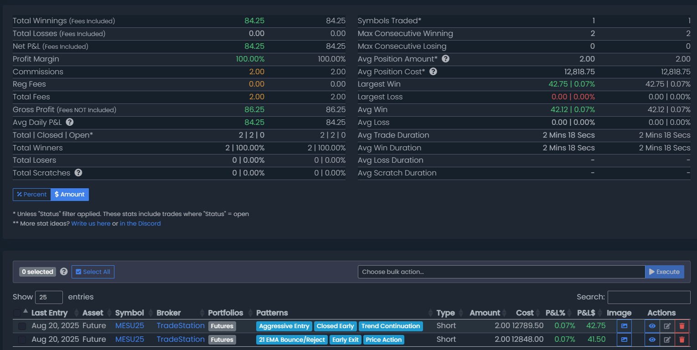Open the 'in the Discord' link
Screen dimensions: 697x350
click(140, 223)
